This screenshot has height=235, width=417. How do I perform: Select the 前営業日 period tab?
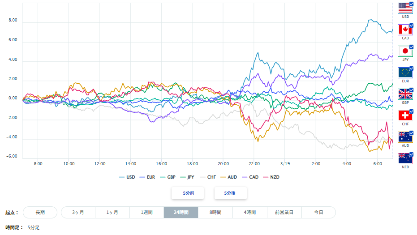(284, 213)
